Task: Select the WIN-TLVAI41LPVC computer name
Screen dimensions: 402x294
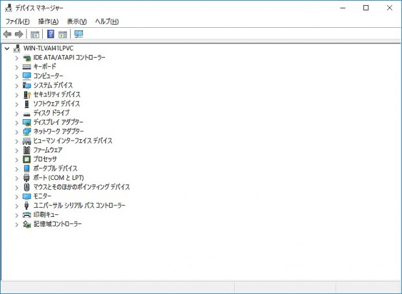Action: tap(49, 48)
